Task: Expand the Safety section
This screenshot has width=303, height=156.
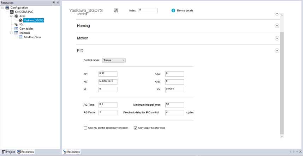Action: 277,13
